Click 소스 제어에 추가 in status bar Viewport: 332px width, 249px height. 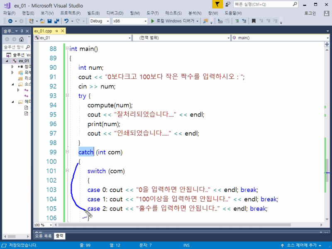[x=301, y=245]
